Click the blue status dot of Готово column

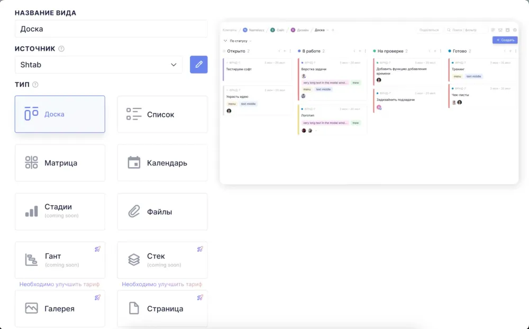449,51
